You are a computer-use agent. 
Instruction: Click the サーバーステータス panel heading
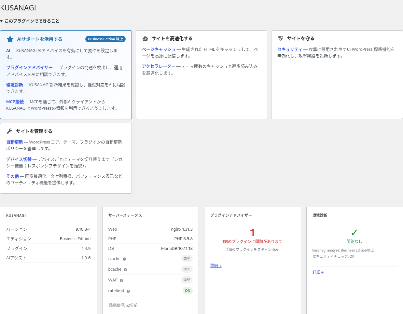pos(125,215)
